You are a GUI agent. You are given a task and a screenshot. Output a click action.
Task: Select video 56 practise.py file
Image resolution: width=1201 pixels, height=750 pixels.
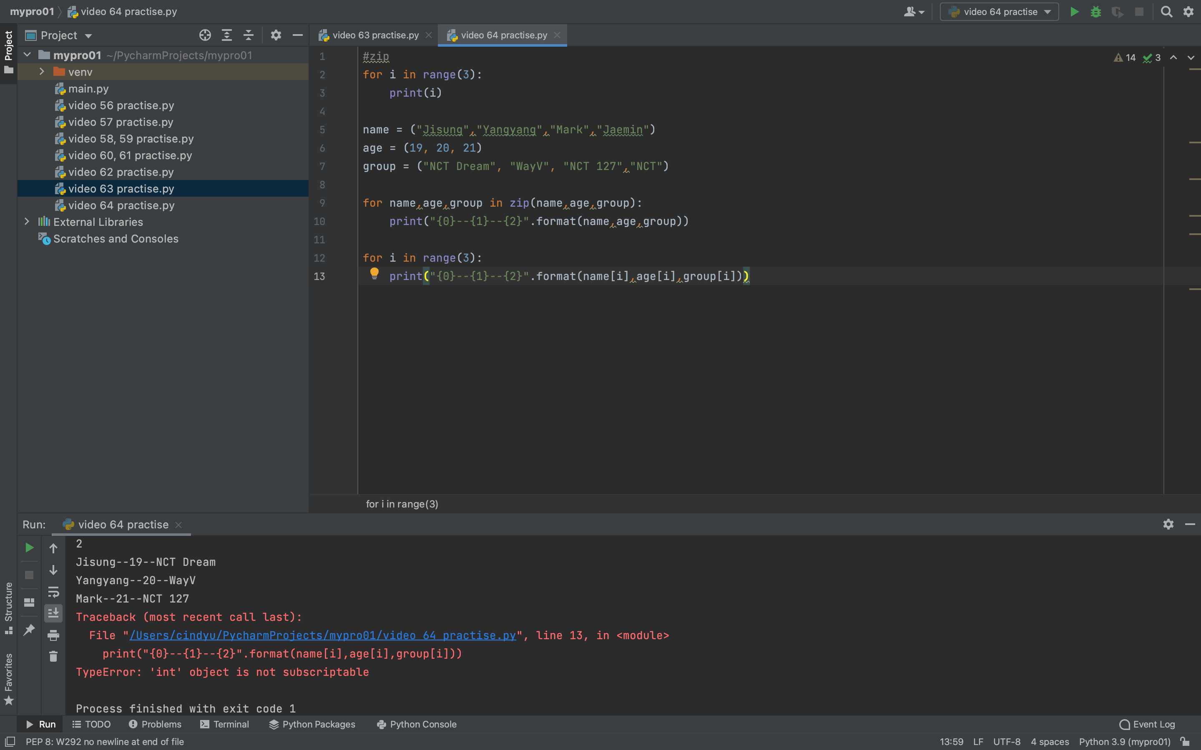click(121, 106)
